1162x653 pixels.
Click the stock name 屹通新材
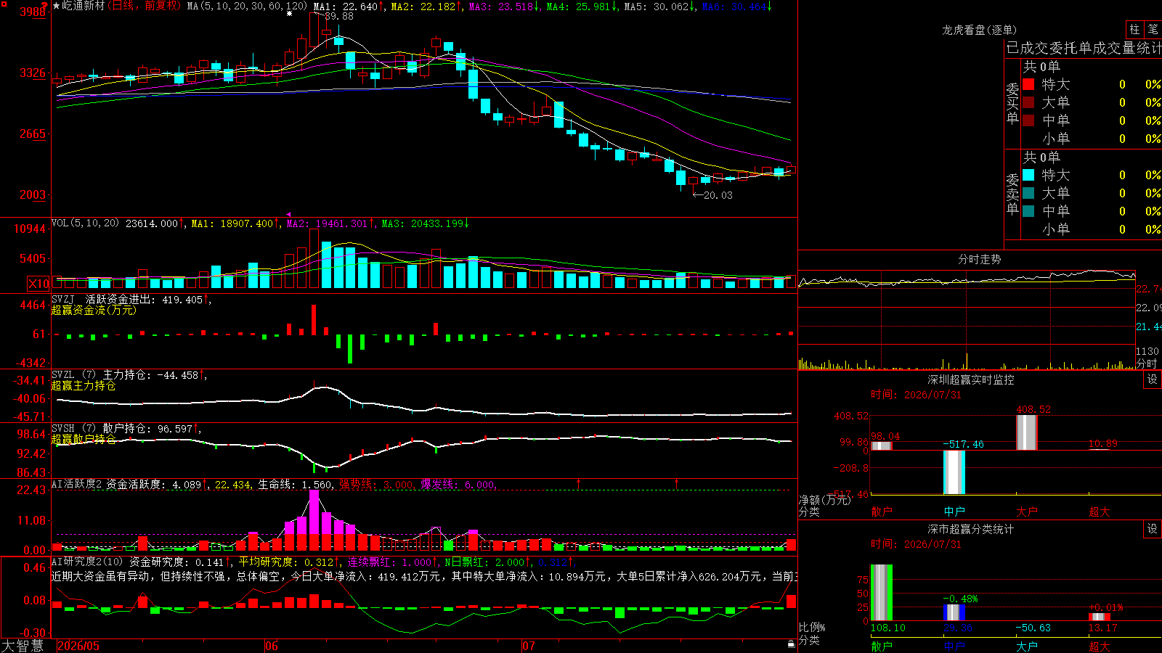click(84, 6)
